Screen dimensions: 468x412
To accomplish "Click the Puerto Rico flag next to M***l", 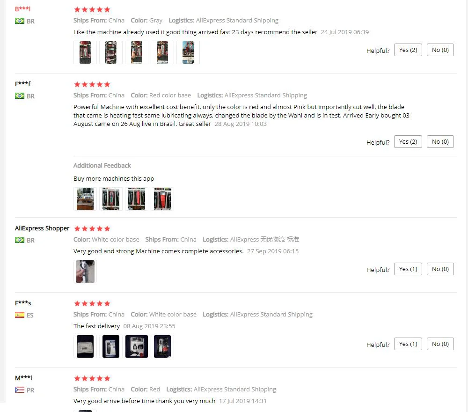I will coord(20,390).
